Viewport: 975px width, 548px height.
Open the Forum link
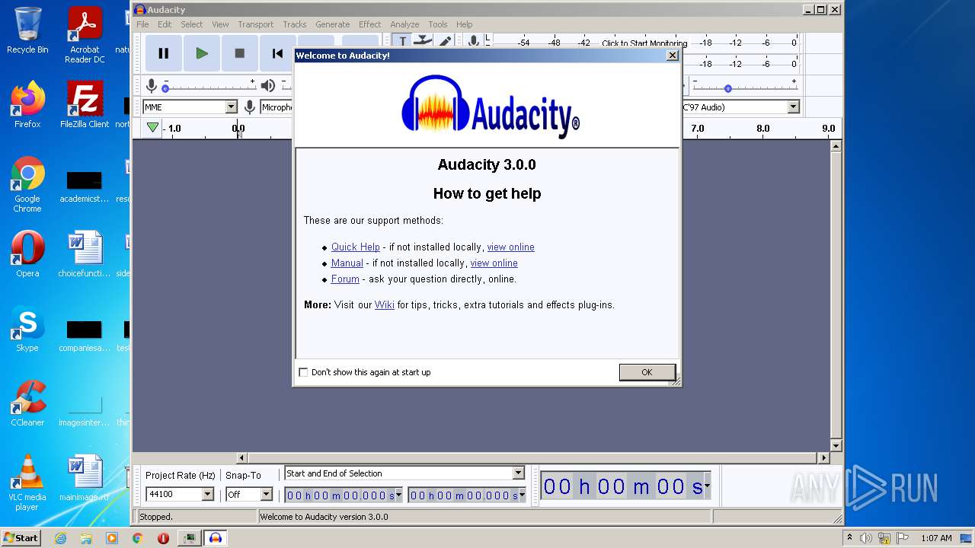(x=345, y=279)
